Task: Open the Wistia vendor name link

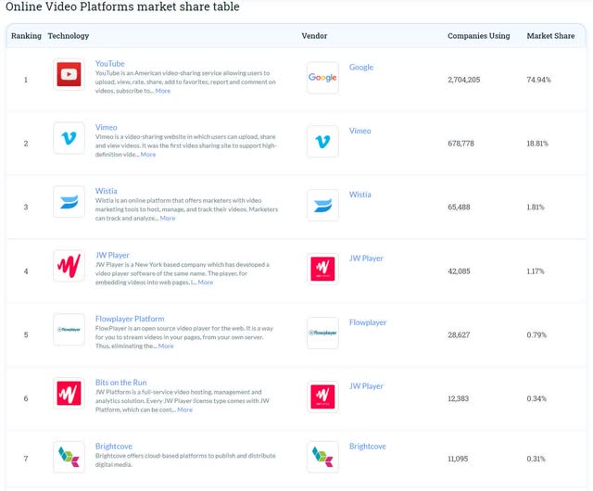Action: pyautogui.click(x=360, y=195)
